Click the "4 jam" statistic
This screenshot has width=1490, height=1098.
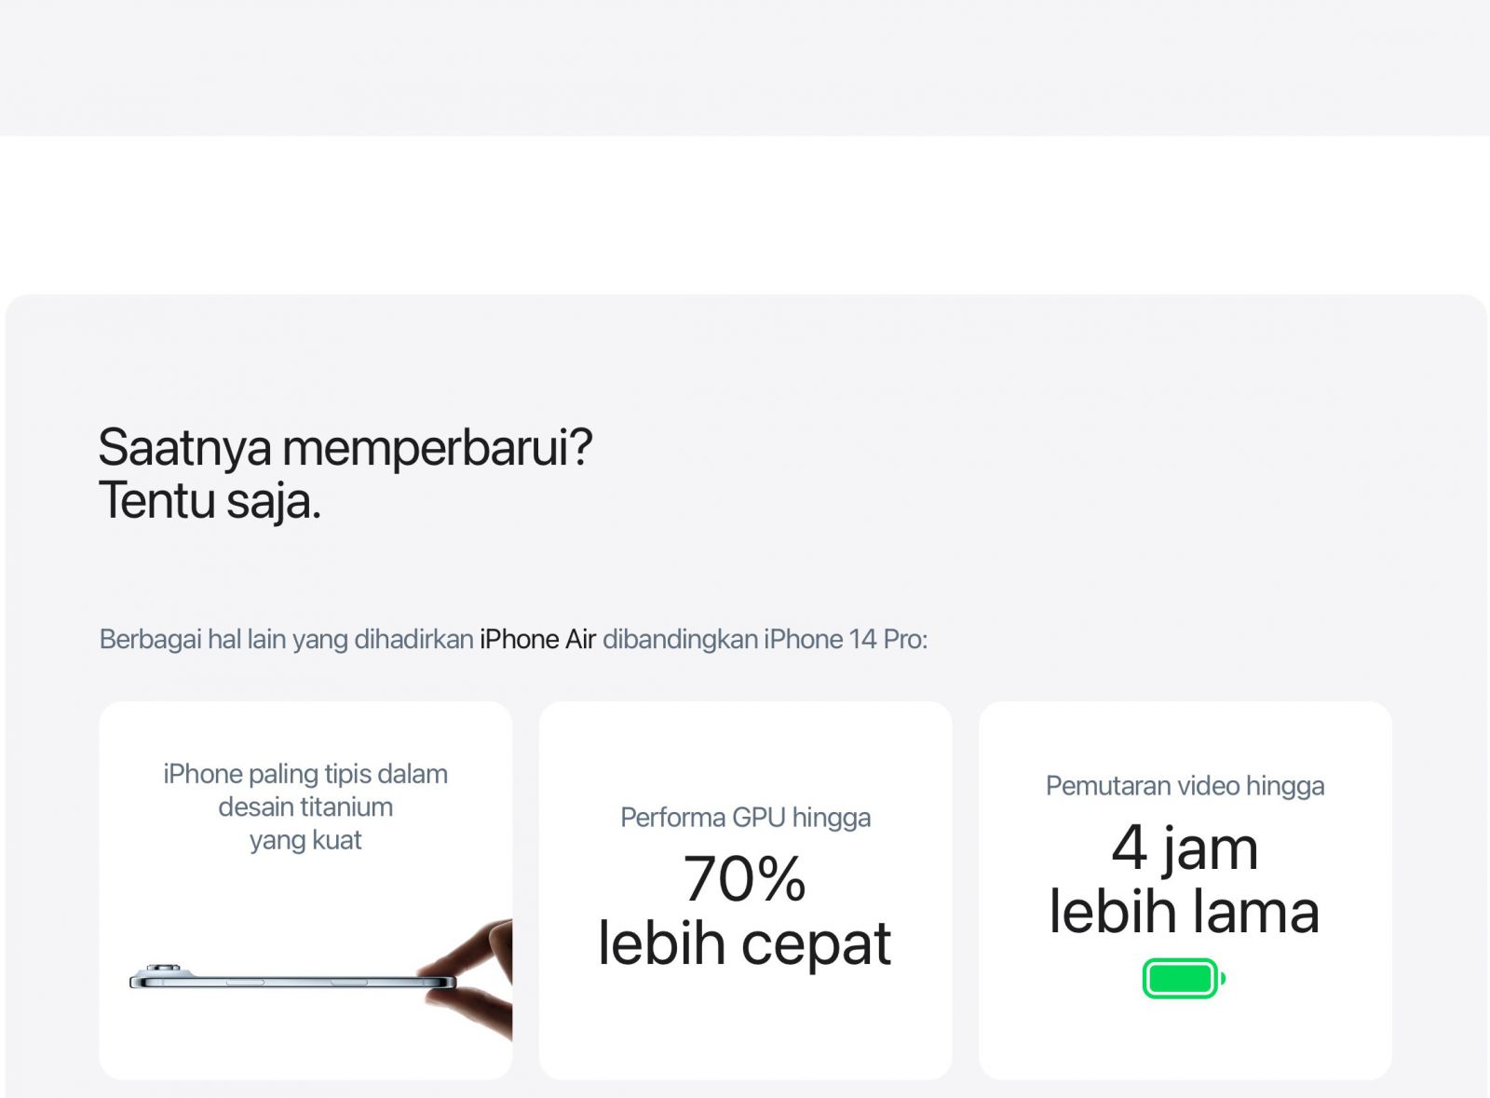coord(1185,847)
